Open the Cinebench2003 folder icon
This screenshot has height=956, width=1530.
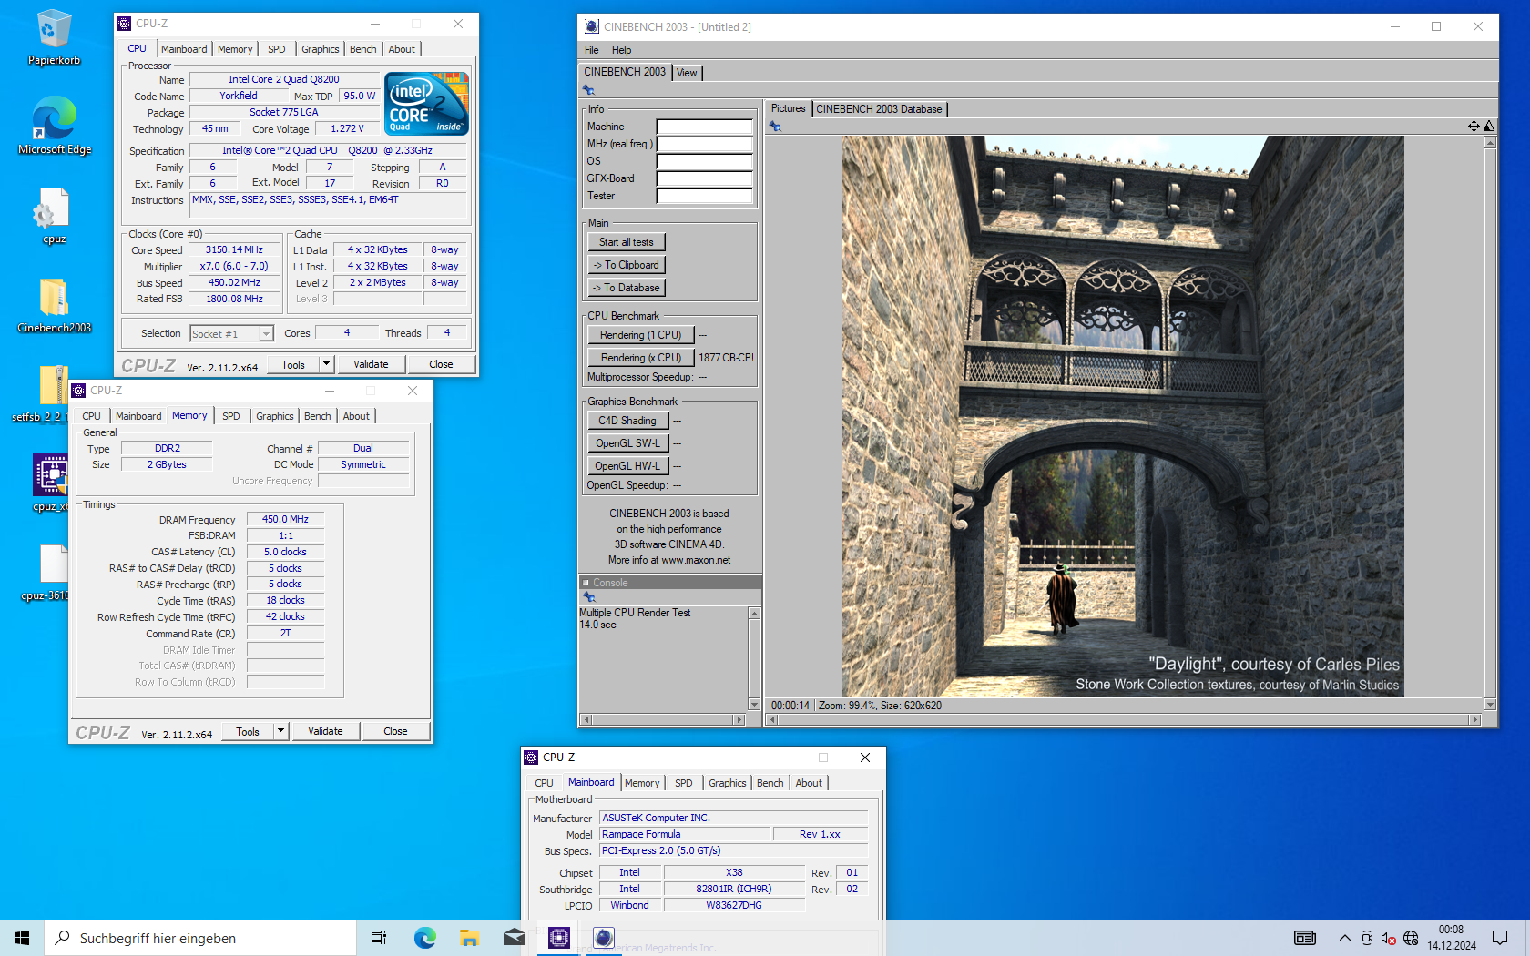click(x=54, y=305)
